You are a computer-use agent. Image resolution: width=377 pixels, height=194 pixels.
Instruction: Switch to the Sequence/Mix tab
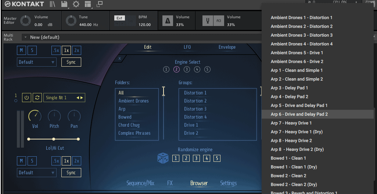pyautogui.click(x=140, y=183)
